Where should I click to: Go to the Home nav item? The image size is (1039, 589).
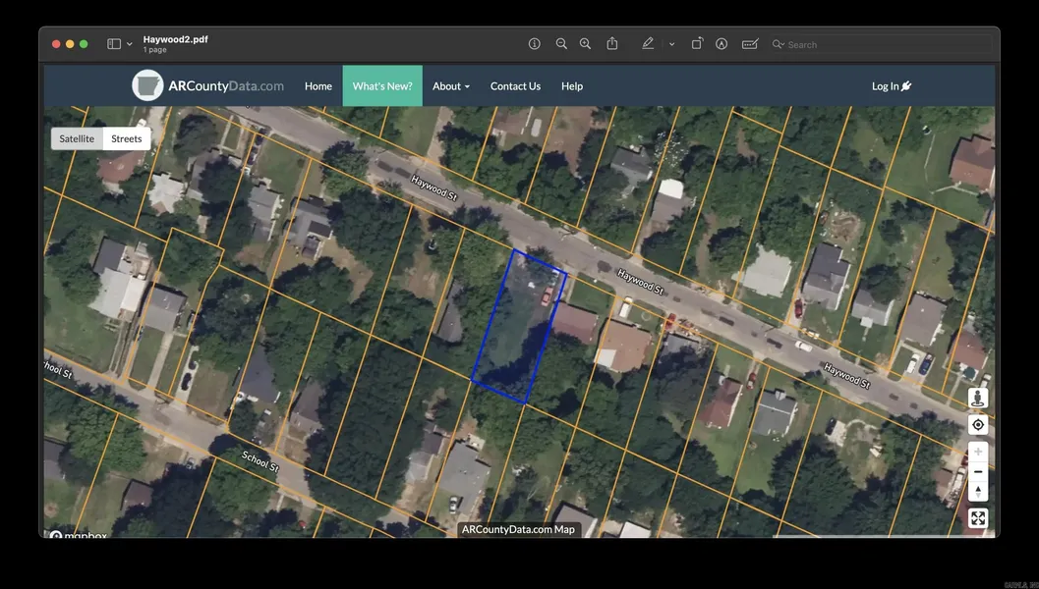coord(318,86)
